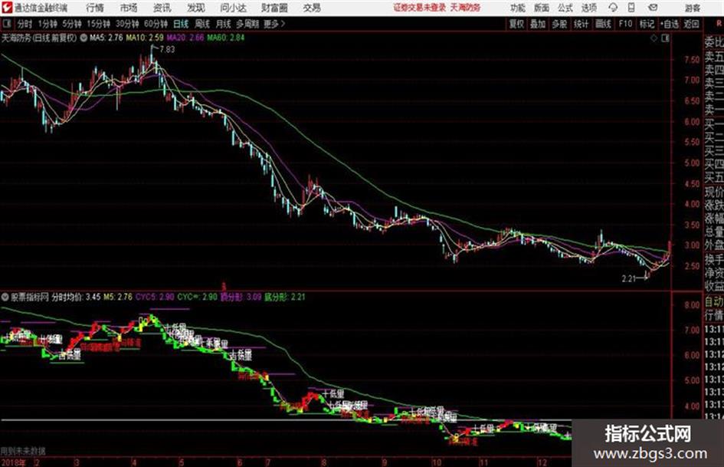This screenshot has height=467, width=724.
Task: Switch to the 周线 weekly period
Action: [202, 24]
